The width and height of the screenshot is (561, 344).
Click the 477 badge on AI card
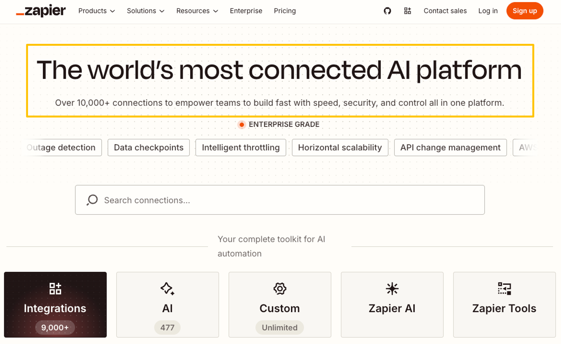(x=167, y=328)
